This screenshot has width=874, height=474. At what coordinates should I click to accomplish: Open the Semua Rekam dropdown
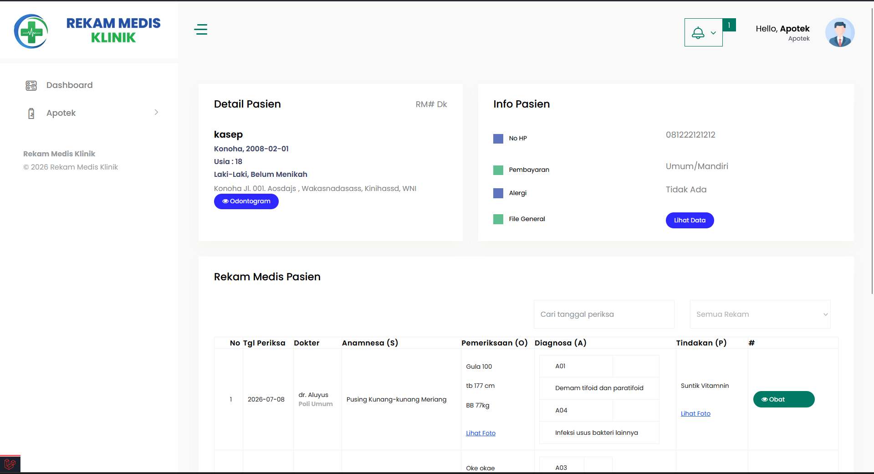click(x=760, y=314)
